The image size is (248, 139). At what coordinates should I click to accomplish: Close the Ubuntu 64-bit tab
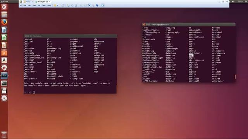pos(50,2)
